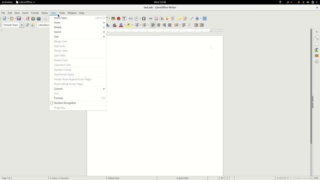Click word count in status bar
This screenshot has width=320, height=180.
pyautogui.click(x=59, y=178)
